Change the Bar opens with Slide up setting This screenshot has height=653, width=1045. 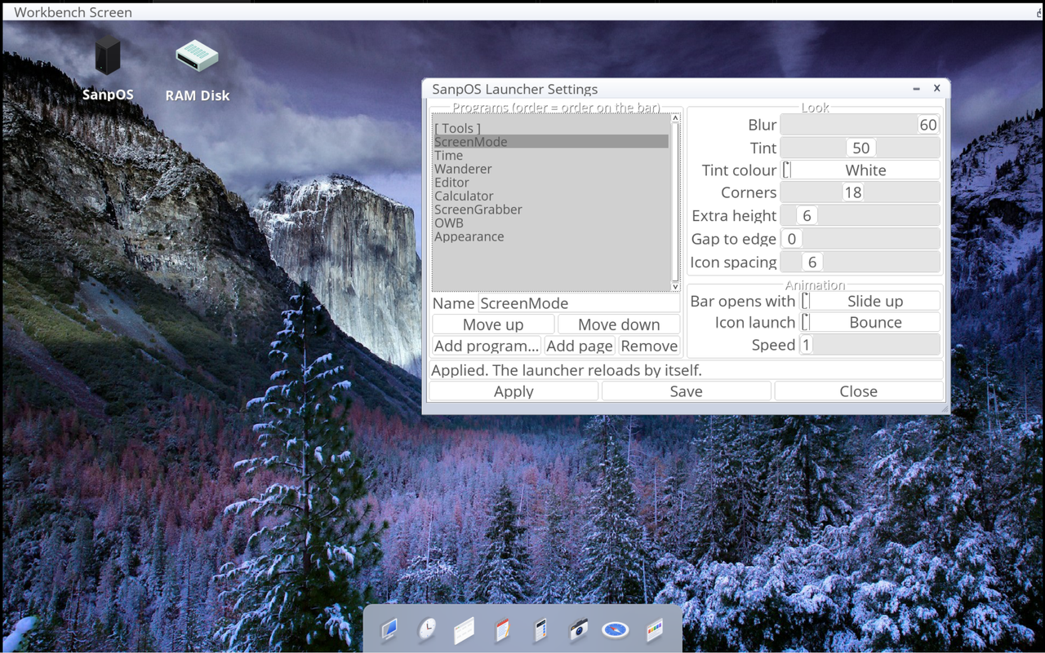tap(870, 301)
